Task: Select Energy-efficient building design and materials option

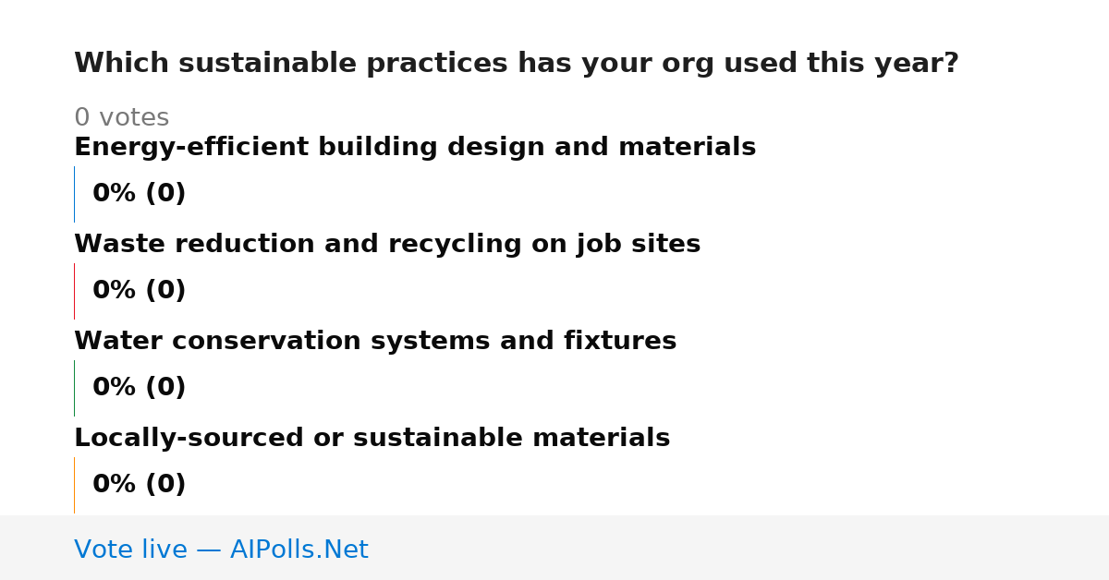Action: tap(415, 148)
